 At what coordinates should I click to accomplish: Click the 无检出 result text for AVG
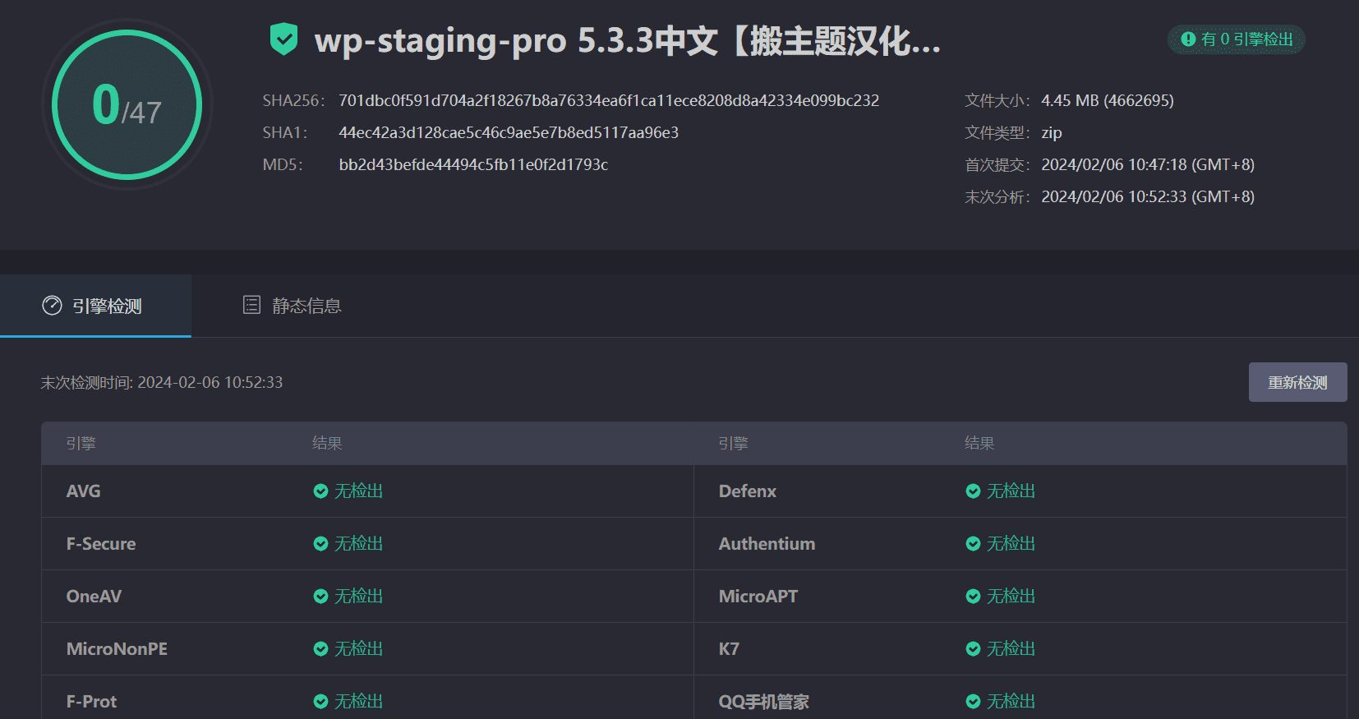tap(358, 491)
